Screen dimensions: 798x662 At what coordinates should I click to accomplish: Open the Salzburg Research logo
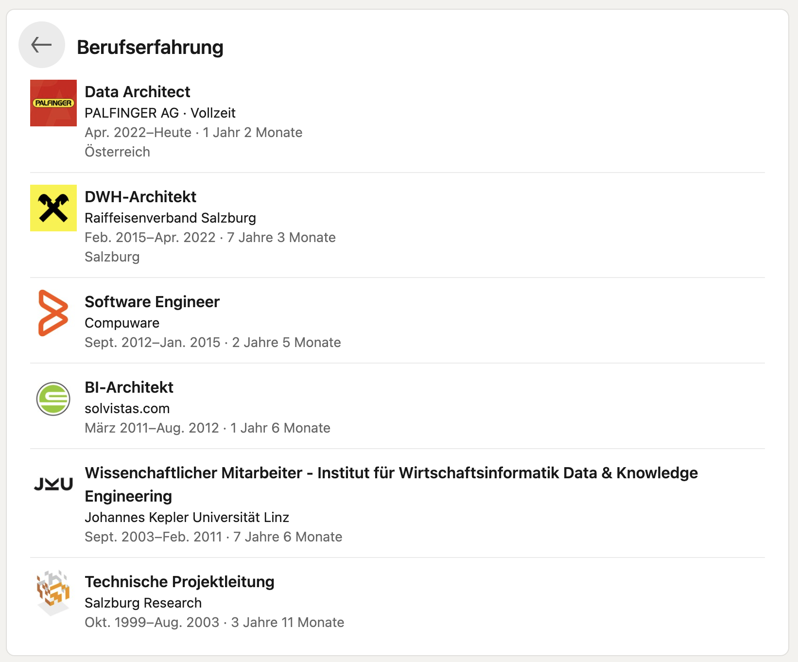[53, 593]
